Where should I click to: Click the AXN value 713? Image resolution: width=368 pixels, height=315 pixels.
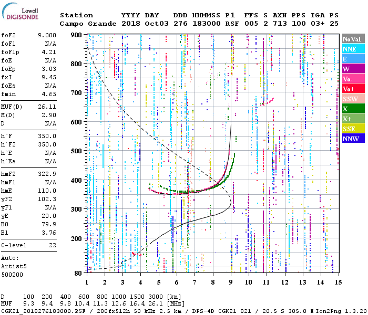[x=280, y=24]
